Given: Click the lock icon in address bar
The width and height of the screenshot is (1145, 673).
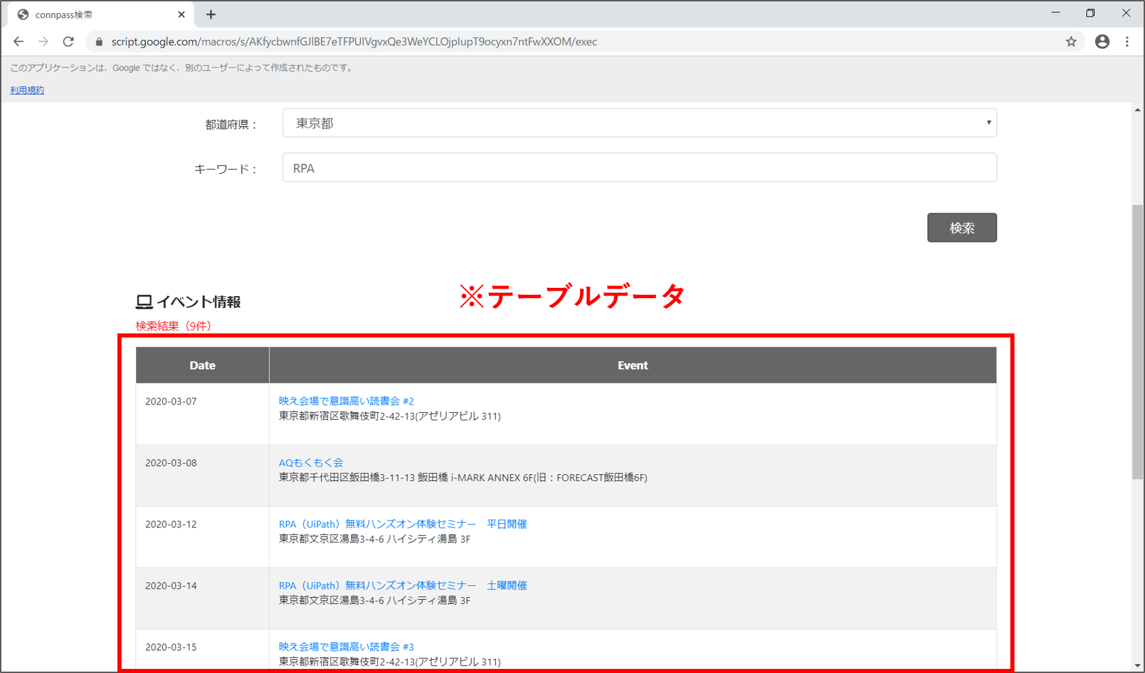Looking at the screenshot, I should 99,41.
